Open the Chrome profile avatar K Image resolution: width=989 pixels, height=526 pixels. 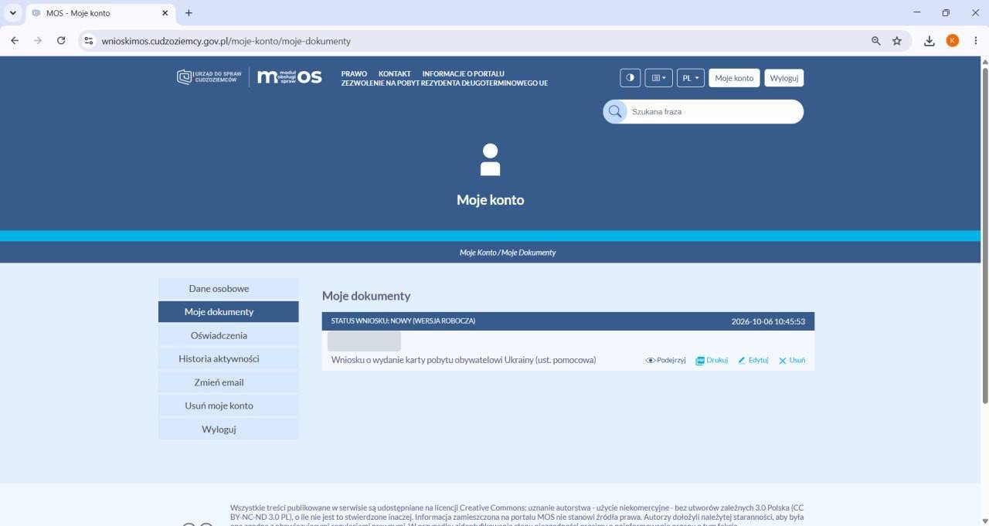click(x=953, y=41)
